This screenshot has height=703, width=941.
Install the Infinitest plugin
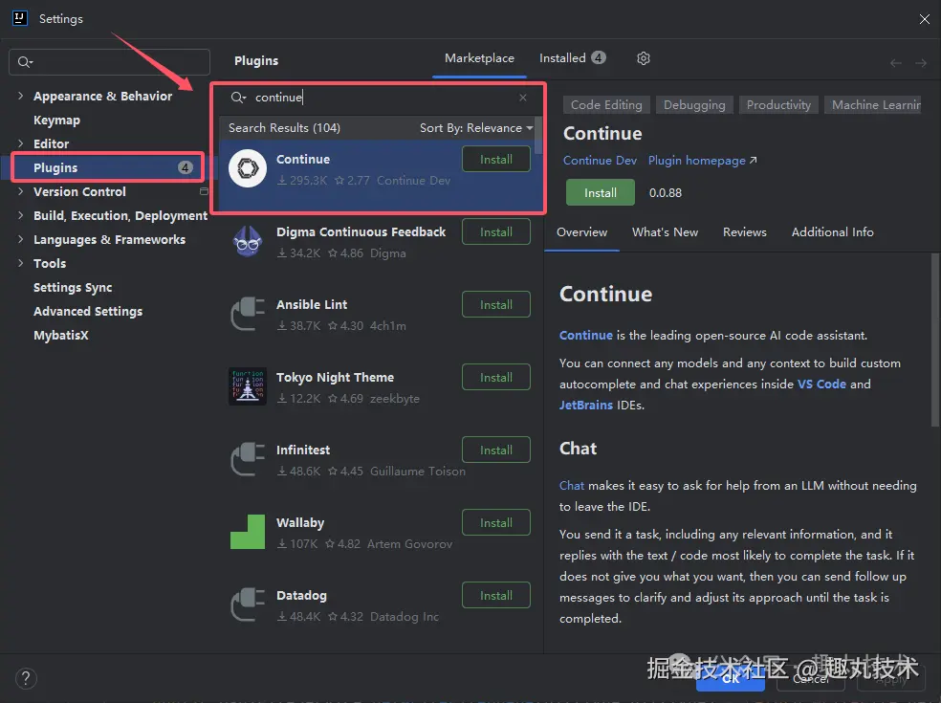coord(496,450)
